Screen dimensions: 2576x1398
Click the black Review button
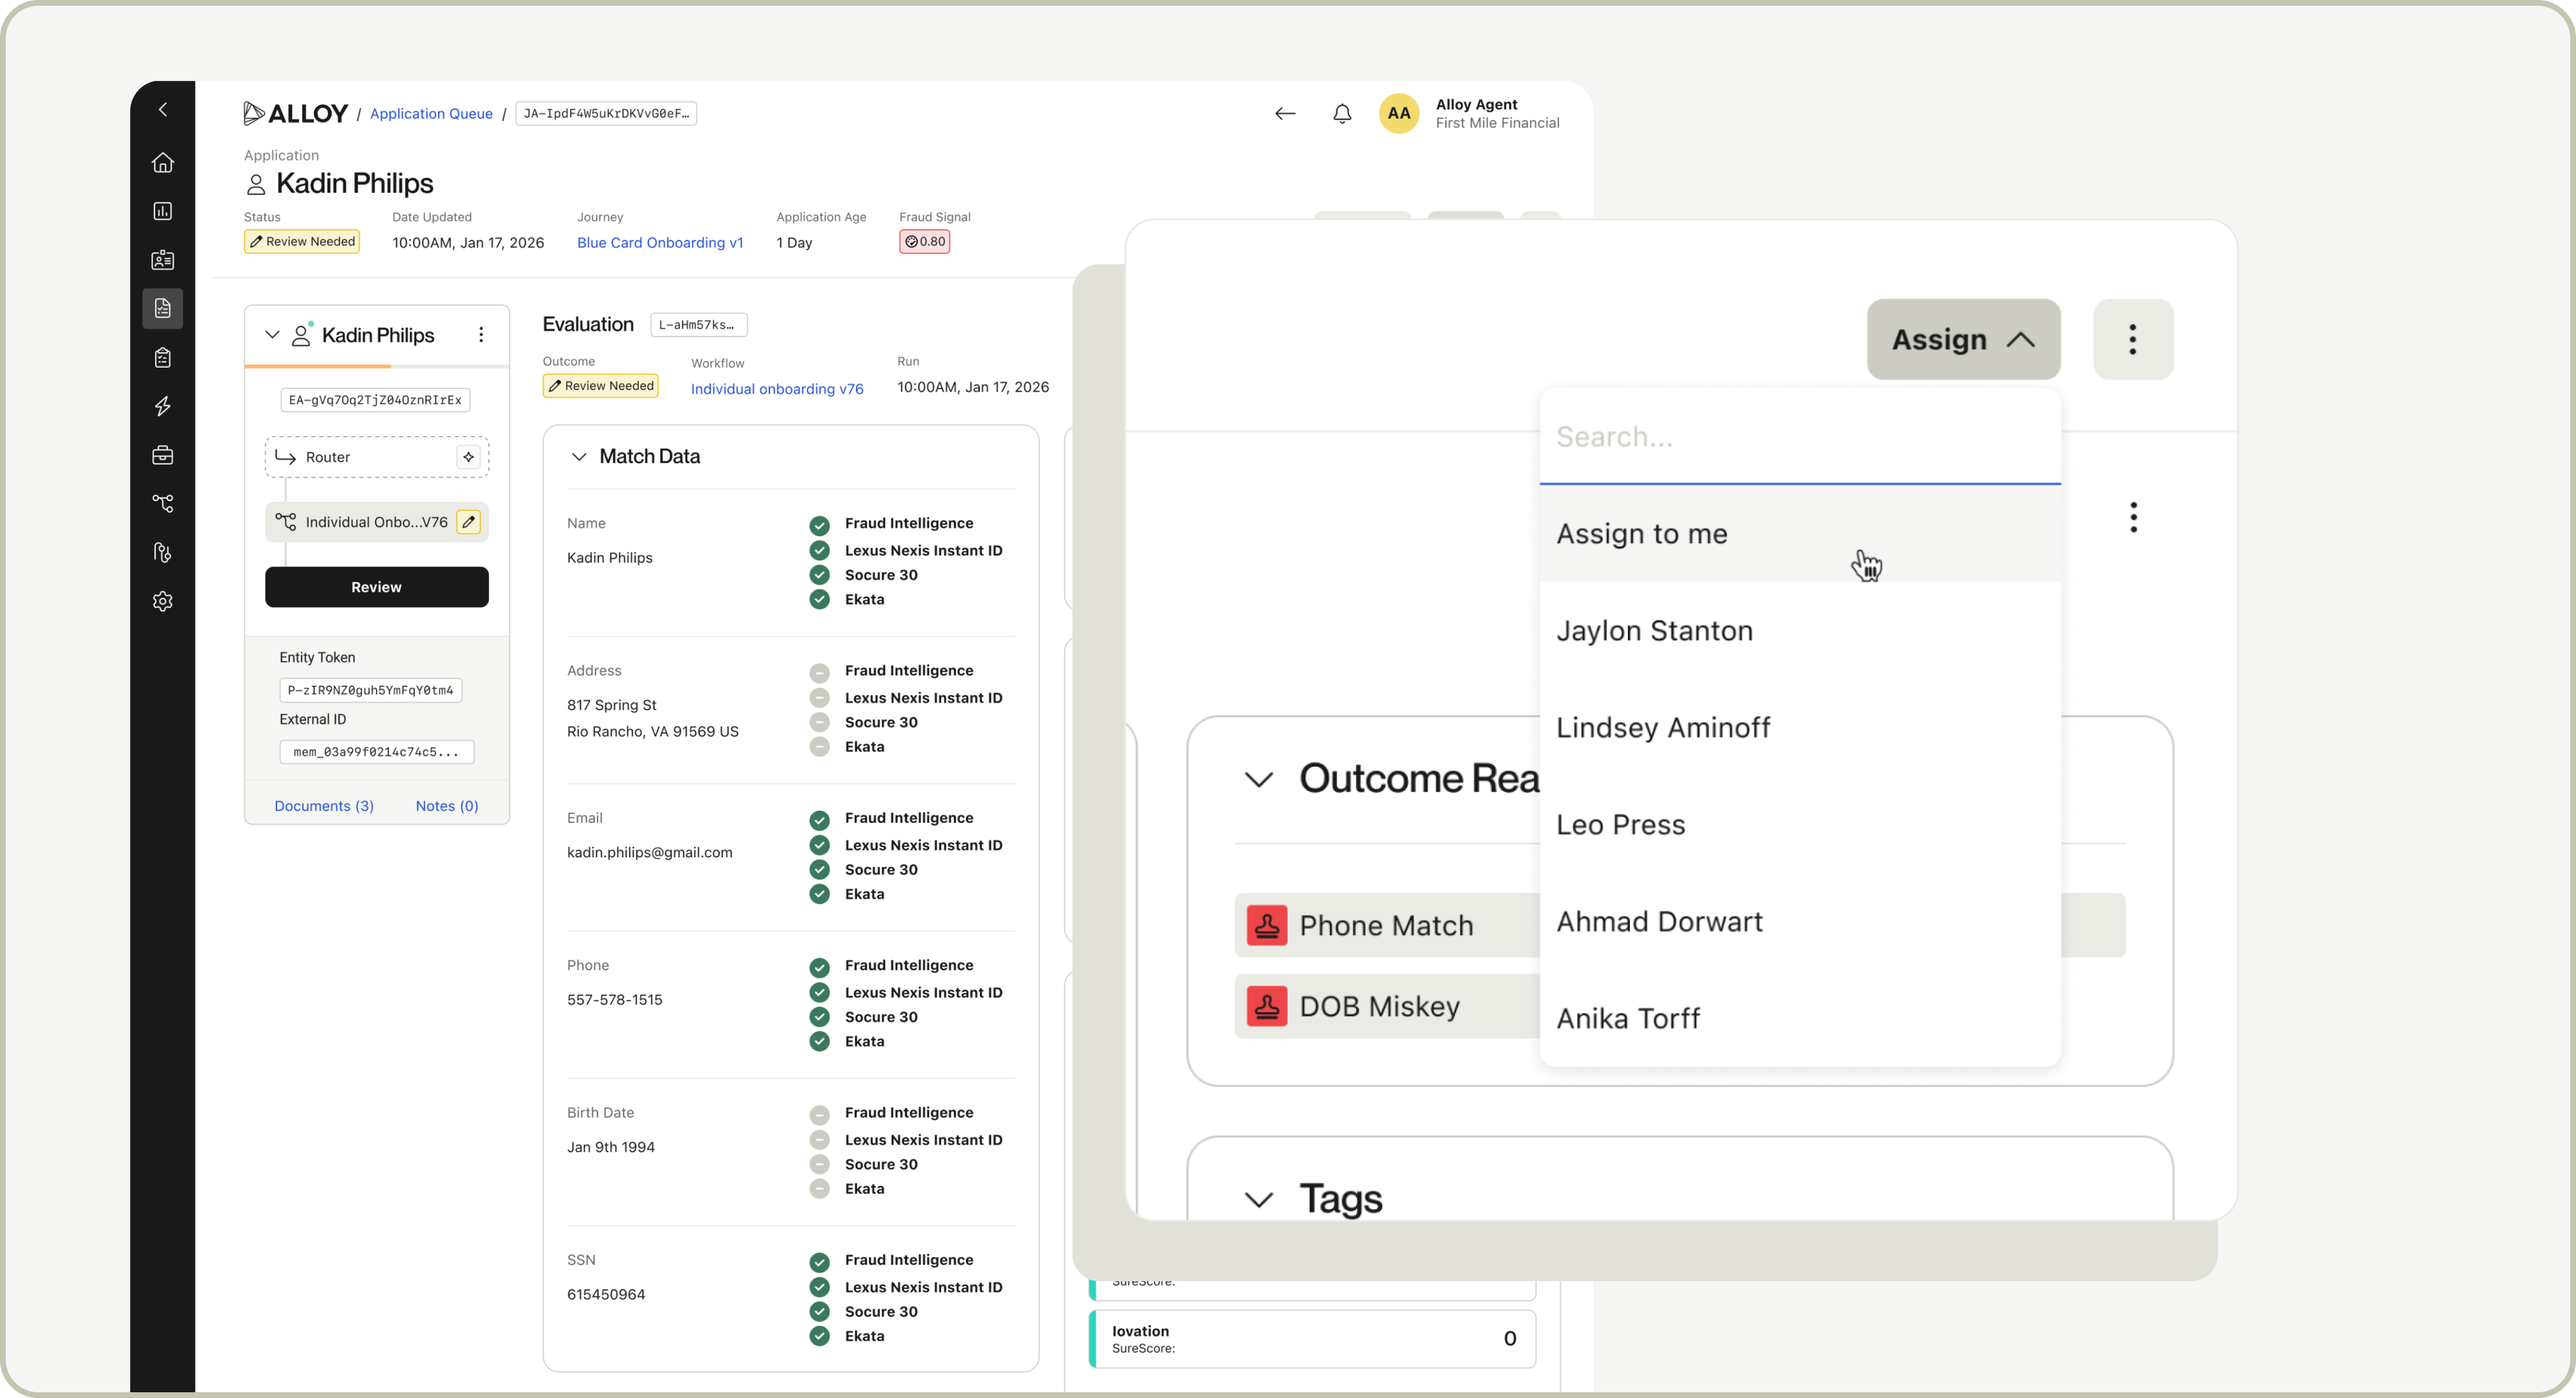point(376,587)
